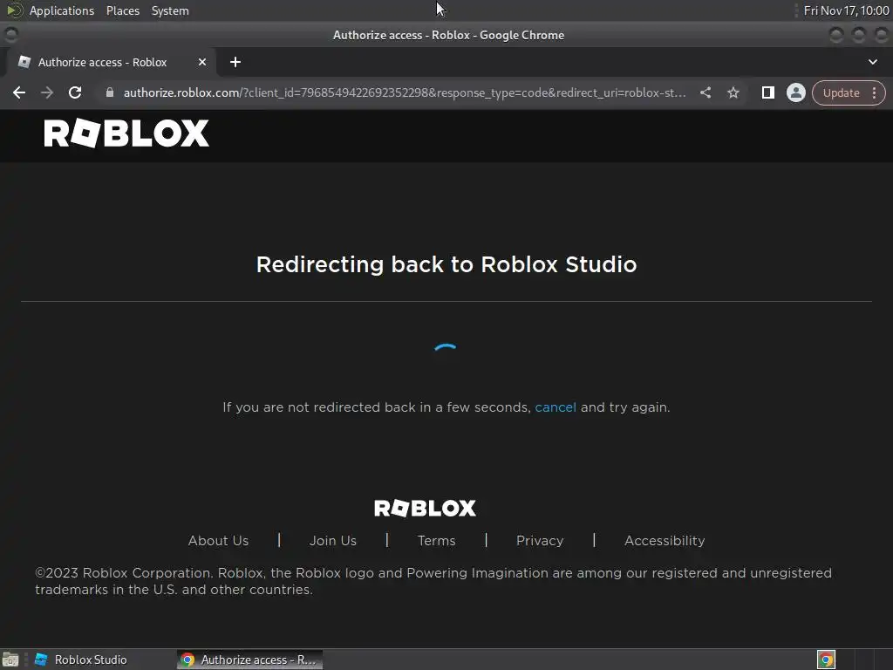Open the Terms footer link

point(436,541)
